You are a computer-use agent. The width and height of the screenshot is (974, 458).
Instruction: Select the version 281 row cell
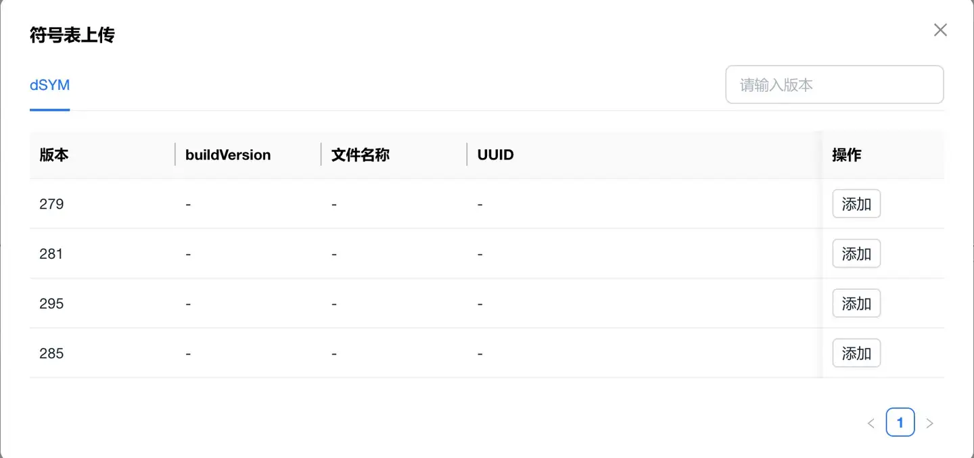51,254
